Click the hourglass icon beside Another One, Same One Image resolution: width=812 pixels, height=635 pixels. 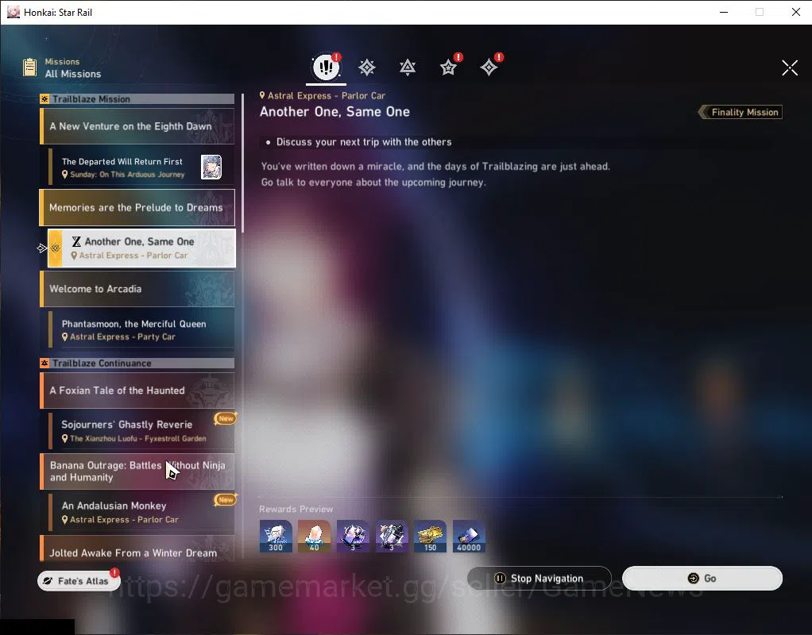click(76, 241)
